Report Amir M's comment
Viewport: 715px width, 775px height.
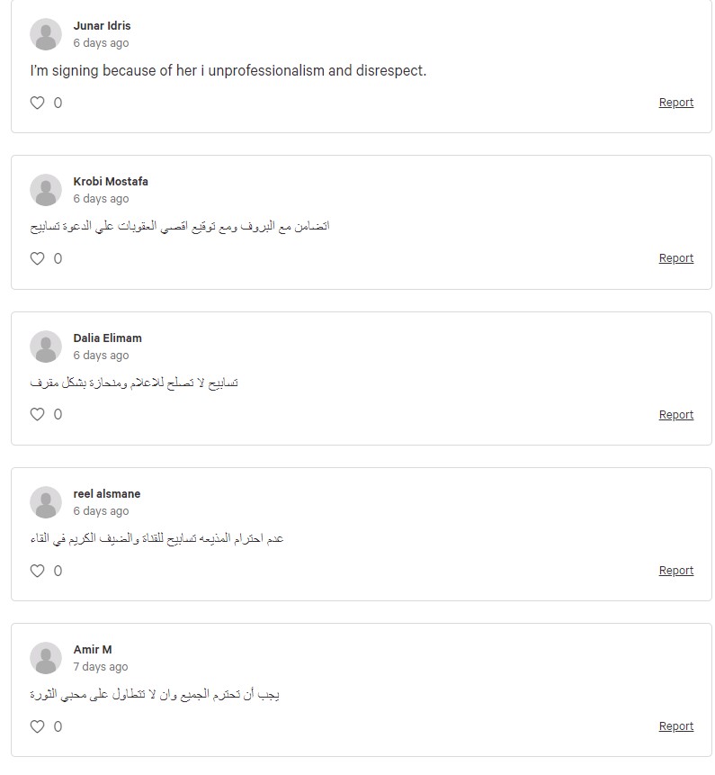coord(676,726)
